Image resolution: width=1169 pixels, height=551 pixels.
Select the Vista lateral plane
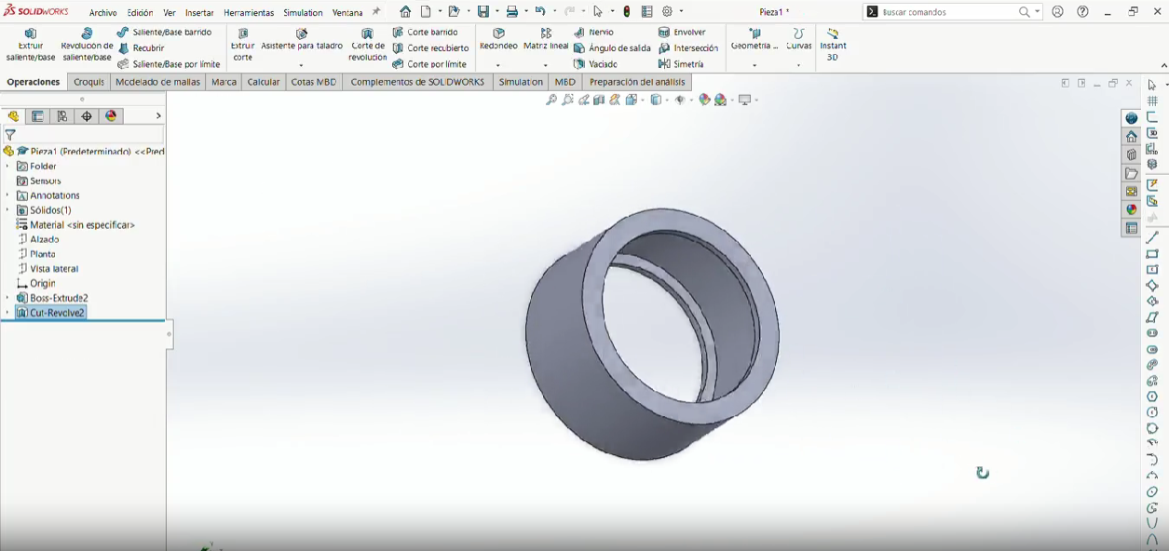[x=48, y=269]
